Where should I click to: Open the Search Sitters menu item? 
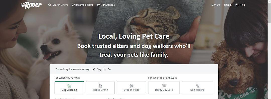click(58, 5)
